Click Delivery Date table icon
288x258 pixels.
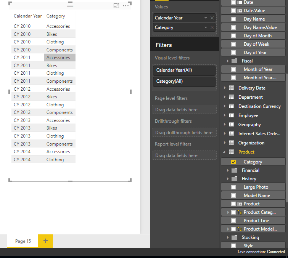click(x=231, y=88)
